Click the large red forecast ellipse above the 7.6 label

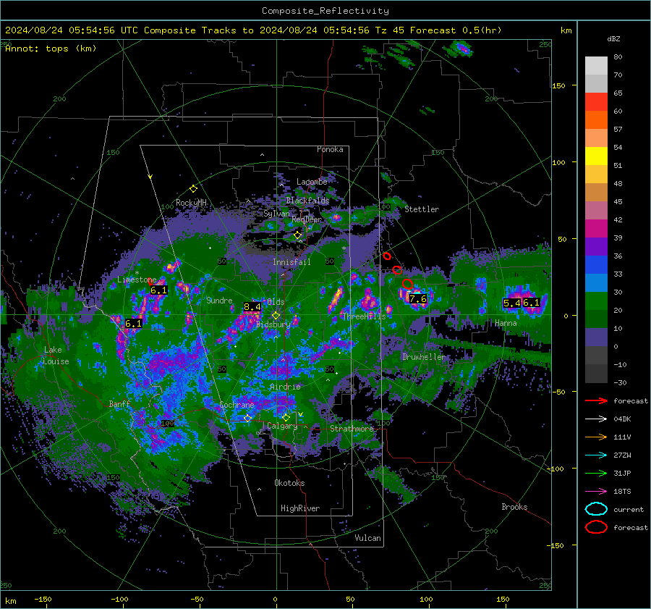click(x=407, y=284)
